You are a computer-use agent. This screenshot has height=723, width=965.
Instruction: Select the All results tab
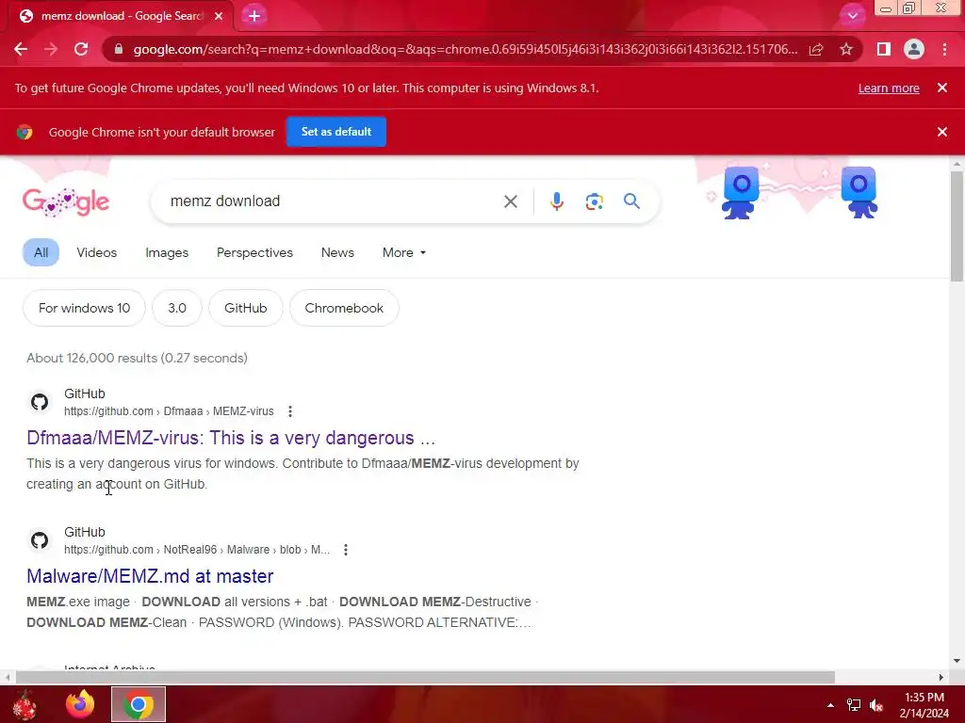41,252
